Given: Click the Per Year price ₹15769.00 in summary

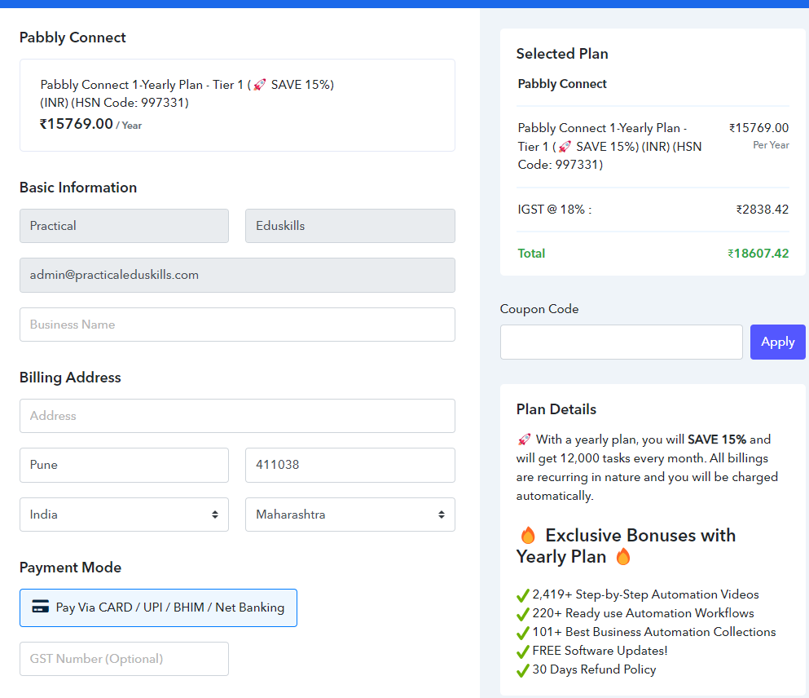Looking at the screenshot, I should pos(758,127).
